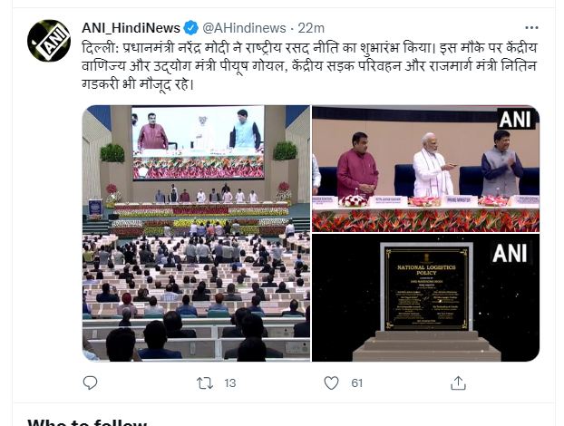Click the ANI watermark on plaque image
The width and height of the screenshot is (564, 426).
pyautogui.click(x=510, y=253)
